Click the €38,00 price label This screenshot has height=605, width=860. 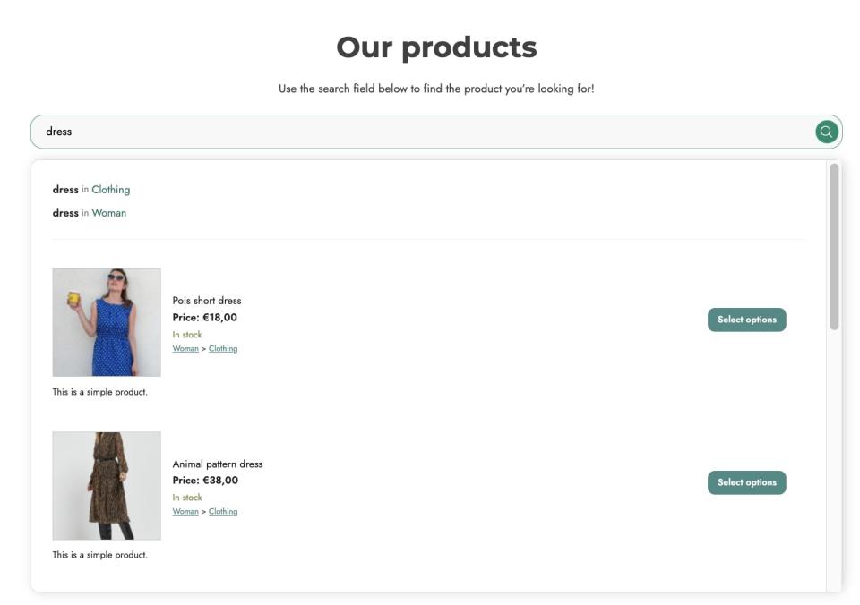tap(205, 481)
